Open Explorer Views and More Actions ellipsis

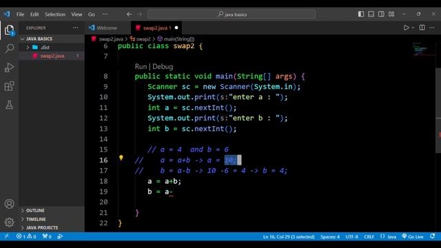[76, 28]
